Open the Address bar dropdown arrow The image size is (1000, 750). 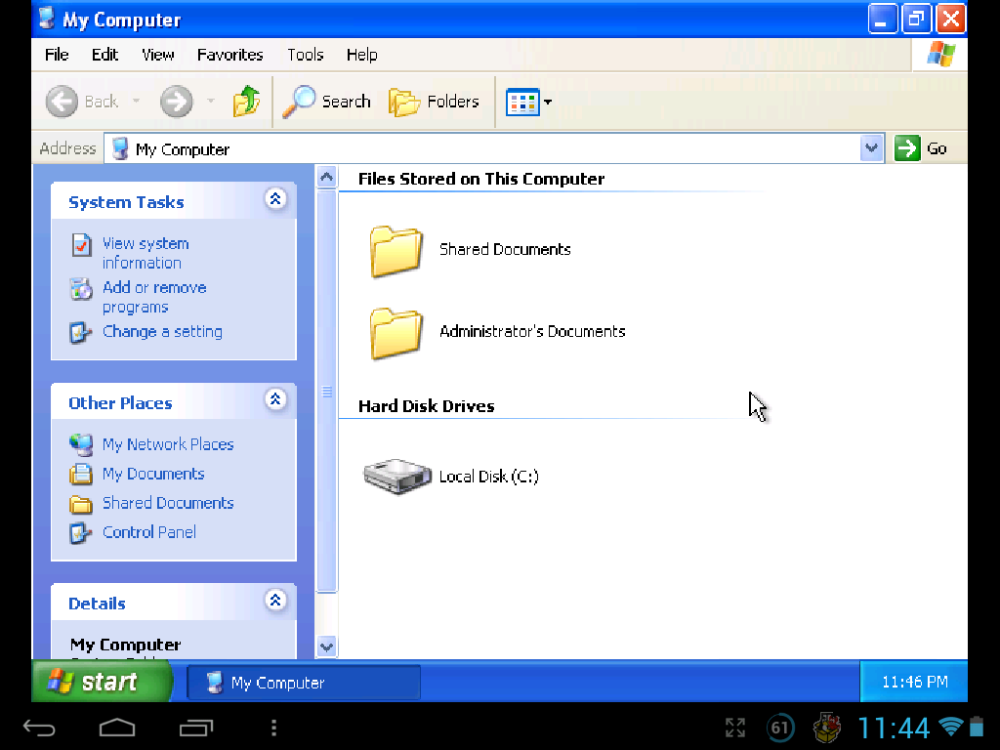871,148
